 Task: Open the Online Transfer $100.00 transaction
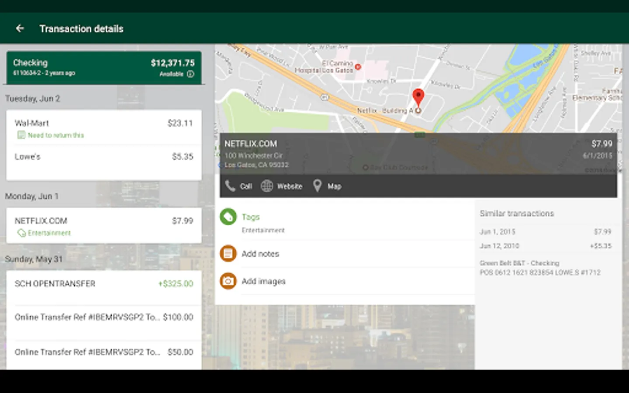[x=104, y=322]
